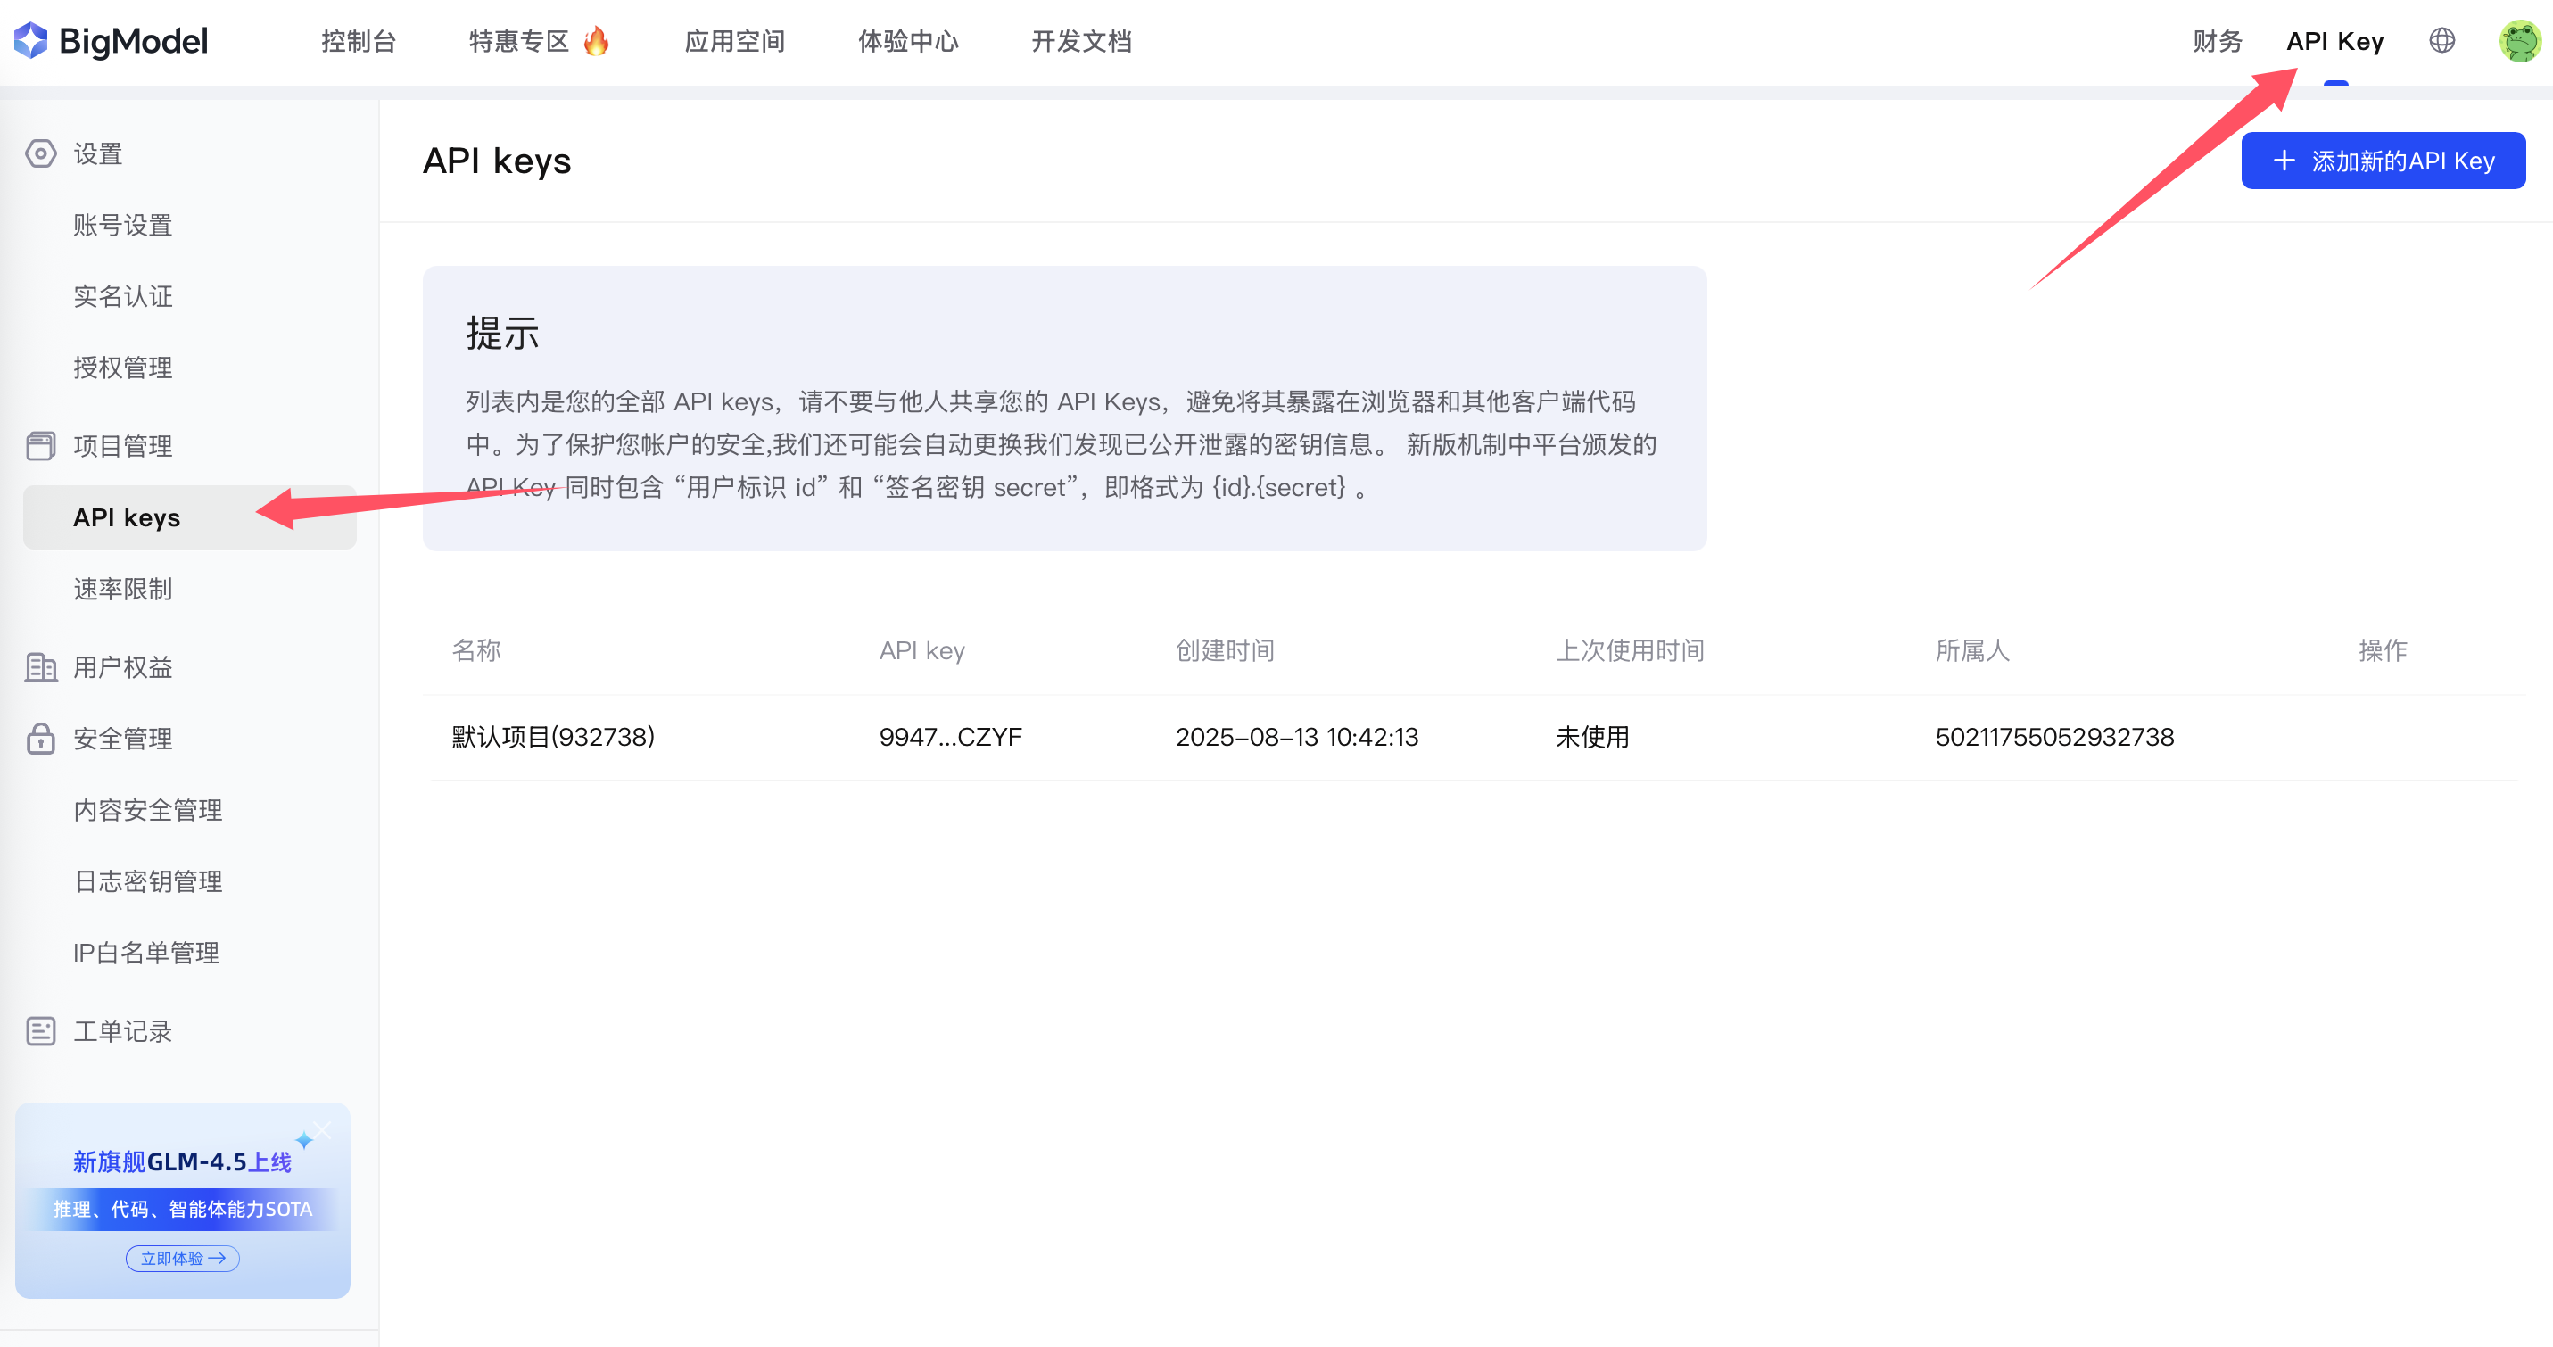
Task: Click the 操作 column header
Action: pyautogui.click(x=2383, y=650)
